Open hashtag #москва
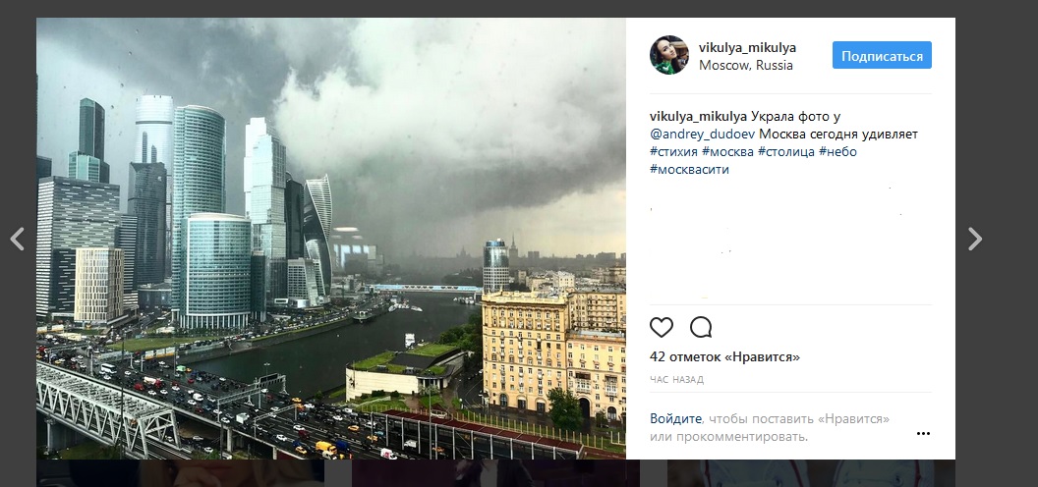 (727, 152)
